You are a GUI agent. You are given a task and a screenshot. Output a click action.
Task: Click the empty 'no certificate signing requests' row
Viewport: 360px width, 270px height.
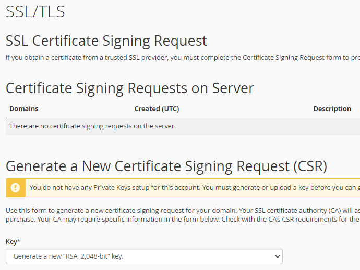tap(93, 126)
